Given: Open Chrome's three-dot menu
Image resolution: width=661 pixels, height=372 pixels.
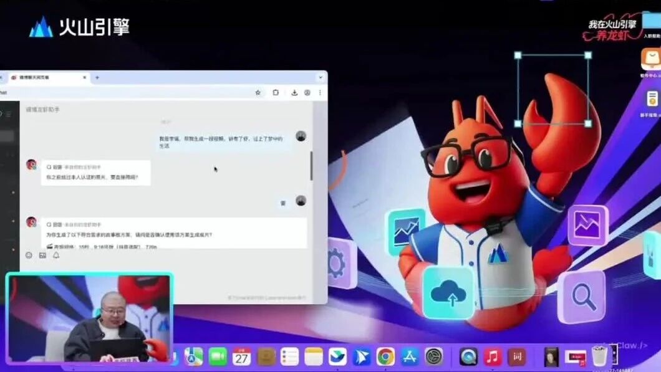Looking at the screenshot, I should [320, 93].
